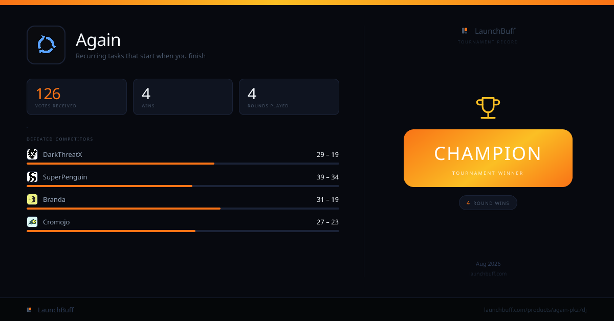The height and width of the screenshot is (321, 614).
Task: Click the SuperPenguin 39 – 34 score
Action: (327, 177)
